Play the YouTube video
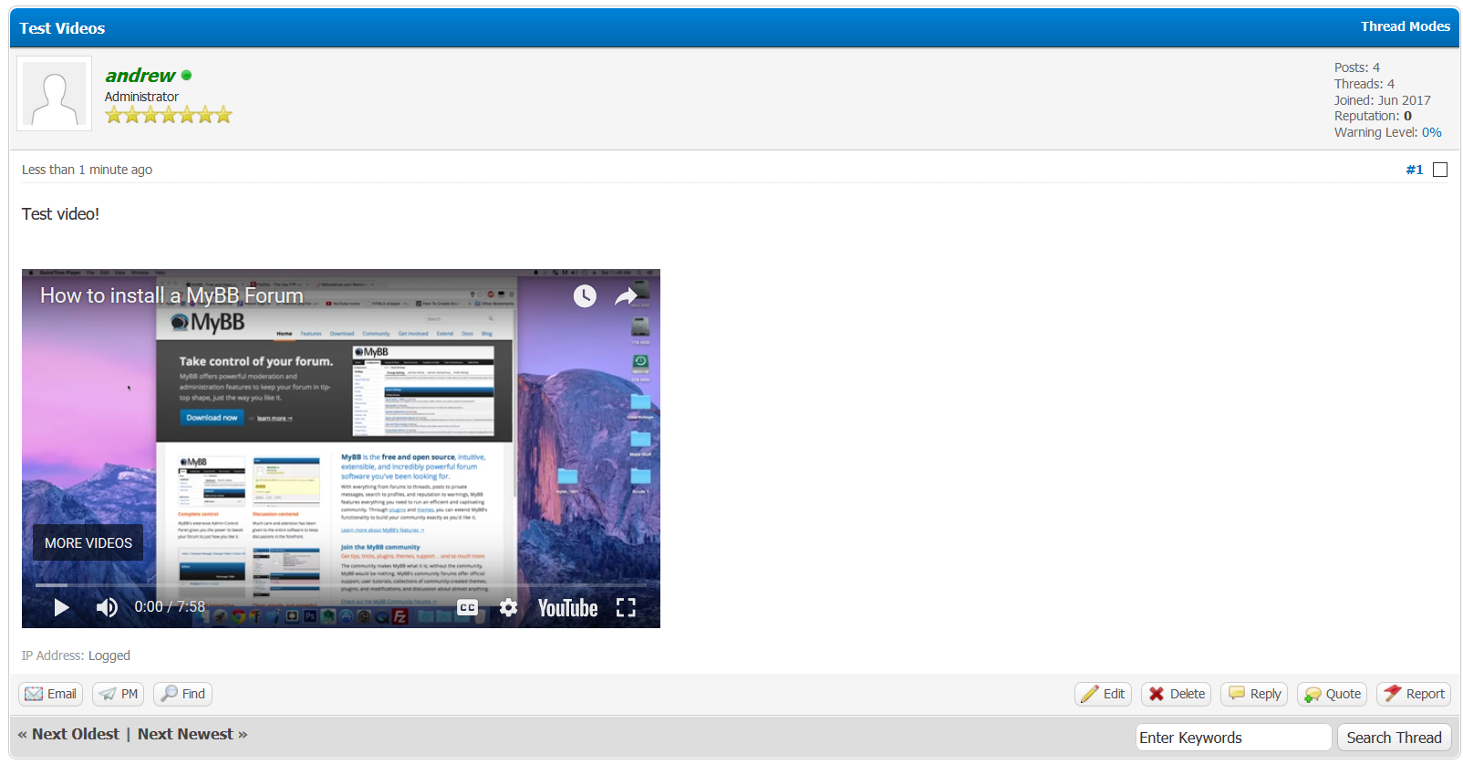The width and height of the screenshot is (1463, 764). pyautogui.click(x=61, y=607)
